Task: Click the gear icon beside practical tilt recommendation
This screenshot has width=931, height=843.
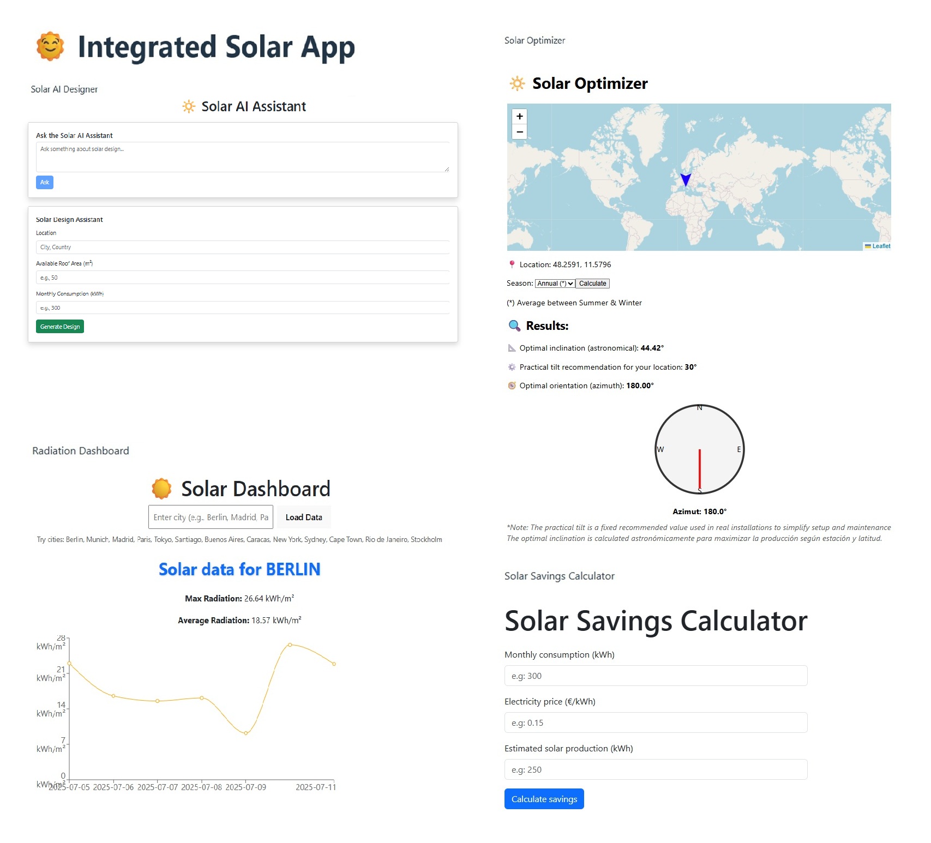Action: (x=512, y=367)
